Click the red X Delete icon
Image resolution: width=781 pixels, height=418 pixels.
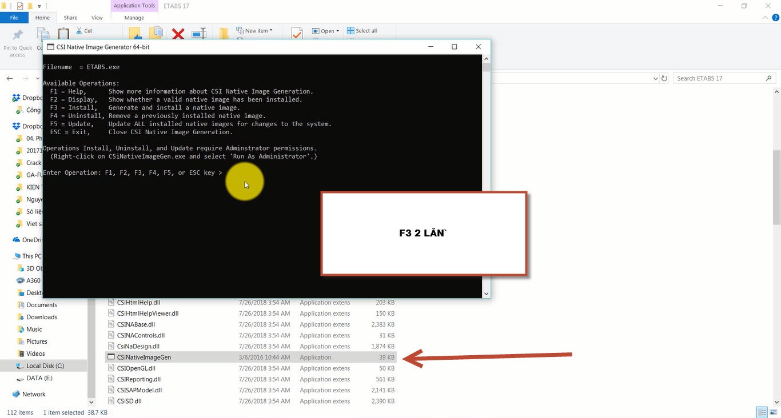click(178, 34)
